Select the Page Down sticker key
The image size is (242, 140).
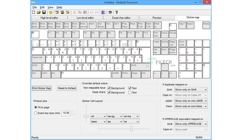(173, 51)
